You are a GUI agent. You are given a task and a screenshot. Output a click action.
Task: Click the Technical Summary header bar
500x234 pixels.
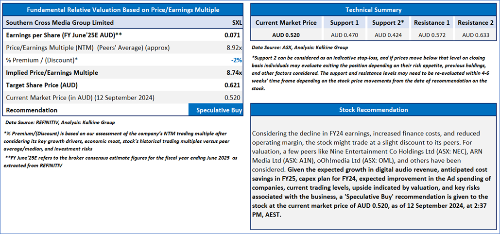point(373,10)
